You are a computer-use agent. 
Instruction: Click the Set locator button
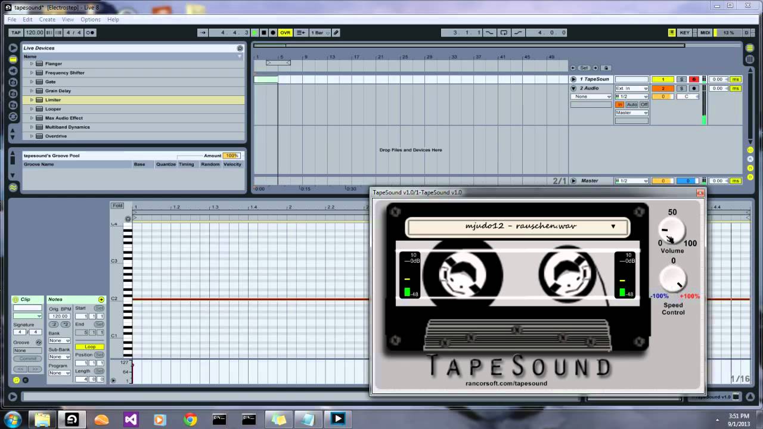584,68
